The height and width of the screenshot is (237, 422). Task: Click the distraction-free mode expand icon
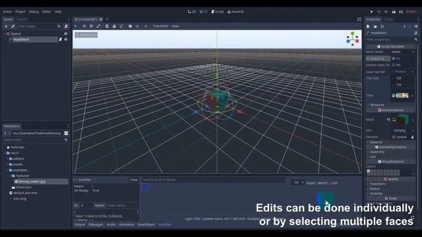(x=359, y=19)
